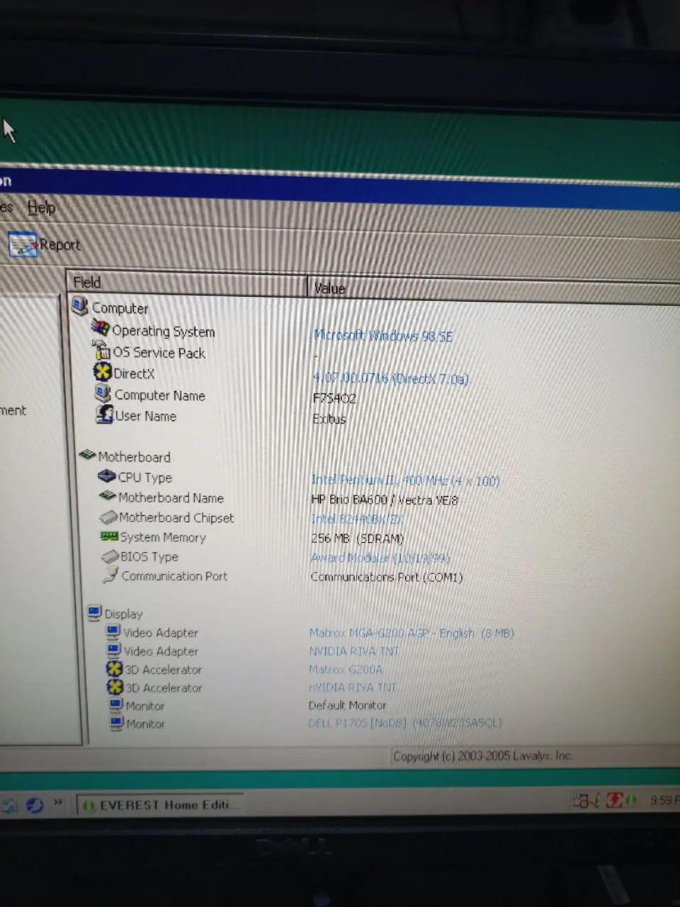
Task: Click the EVEREST Home Edition taskbar button
Action: [160, 805]
